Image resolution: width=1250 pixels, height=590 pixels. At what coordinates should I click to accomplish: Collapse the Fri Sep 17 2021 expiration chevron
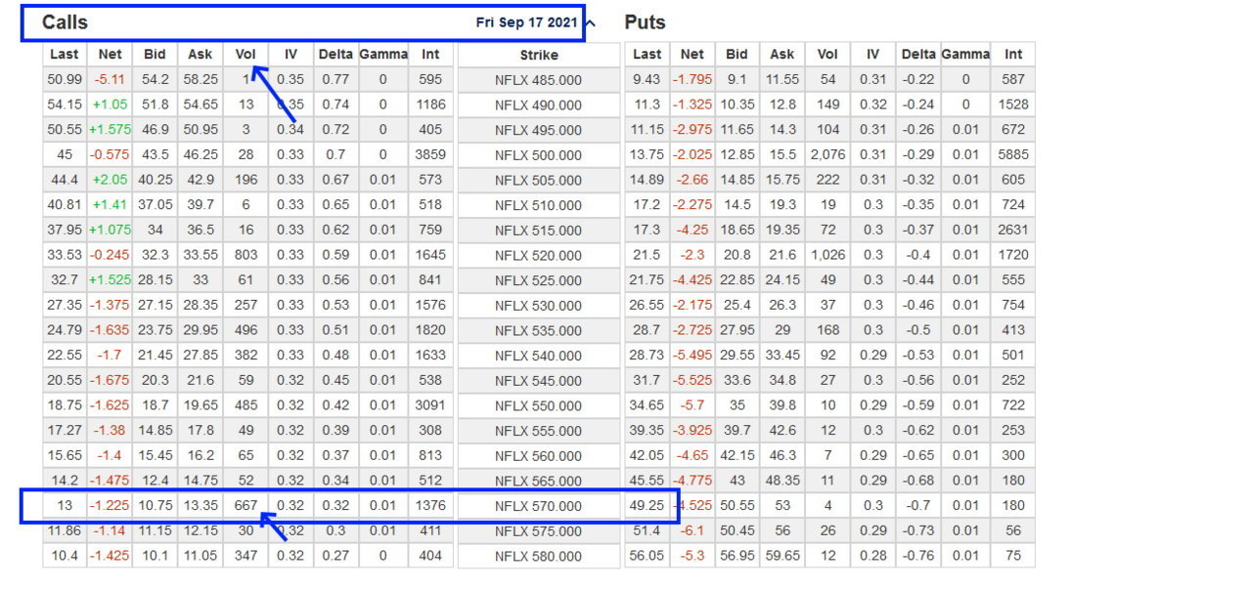pos(590,22)
